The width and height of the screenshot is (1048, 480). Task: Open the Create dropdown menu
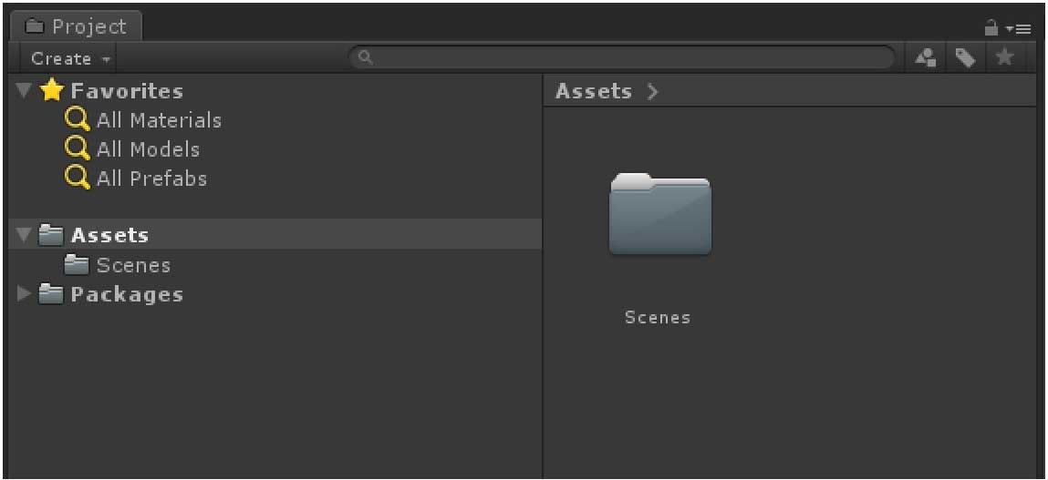pos(70,59)
